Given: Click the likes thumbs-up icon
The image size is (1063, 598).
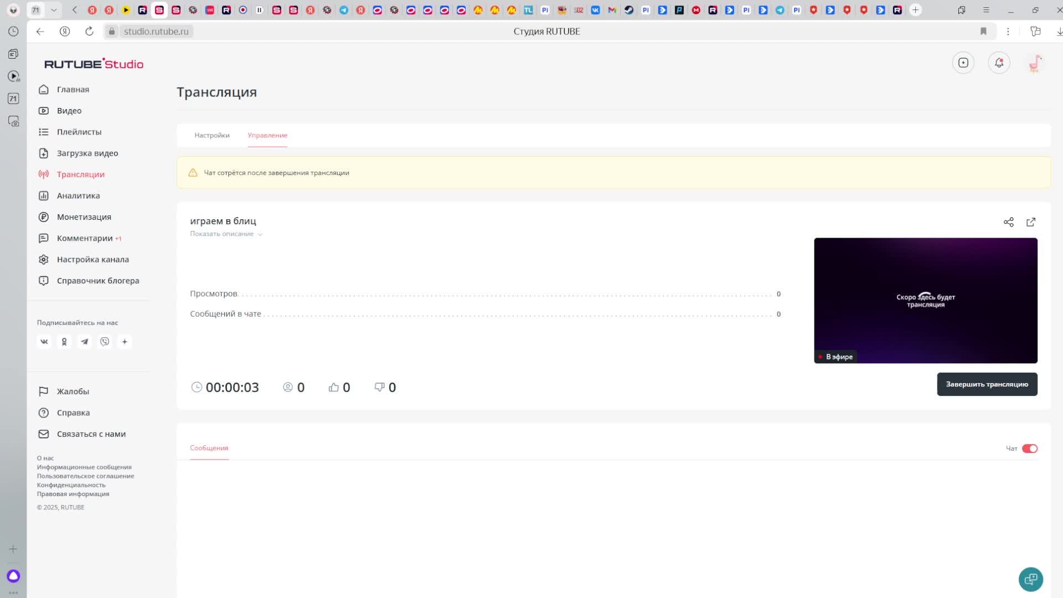Looking at the screenshot, I should (x=333, y=387).
